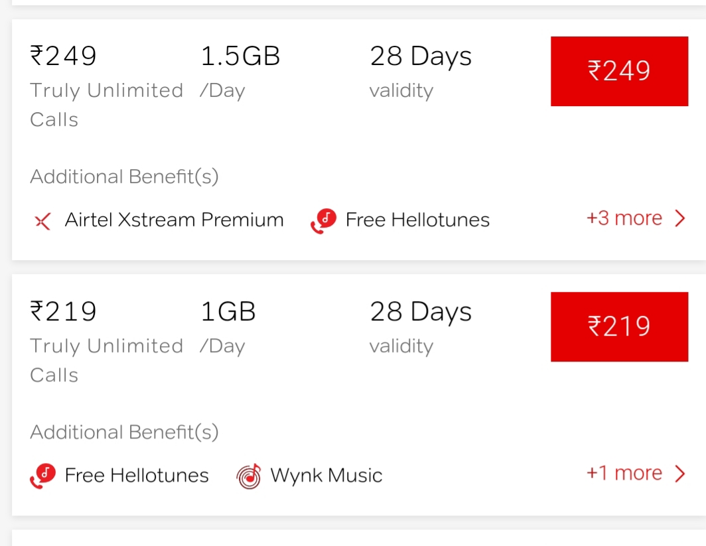Select Free Hellotunes label in ₹249 plan

(417, 220)
